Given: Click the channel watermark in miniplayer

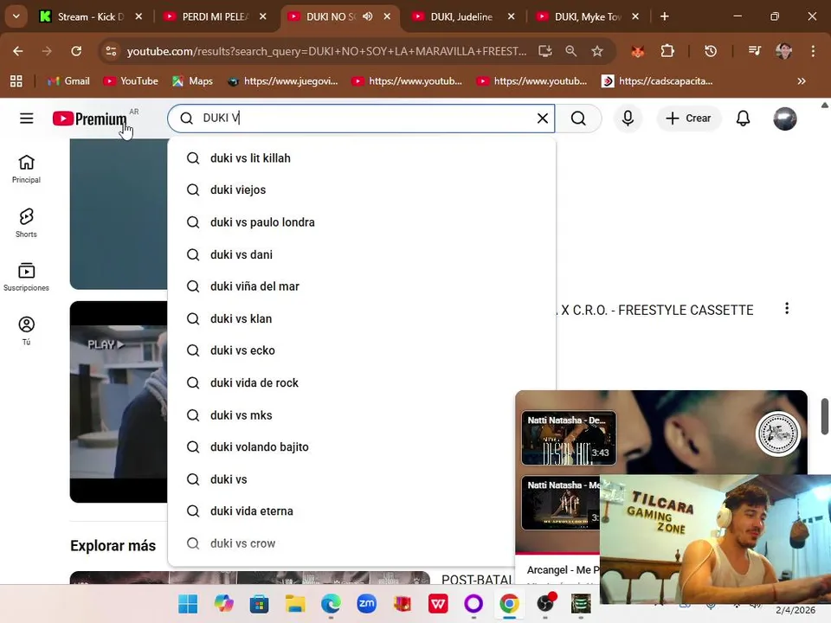Looking at the screenshot, I should coord(777,434).
